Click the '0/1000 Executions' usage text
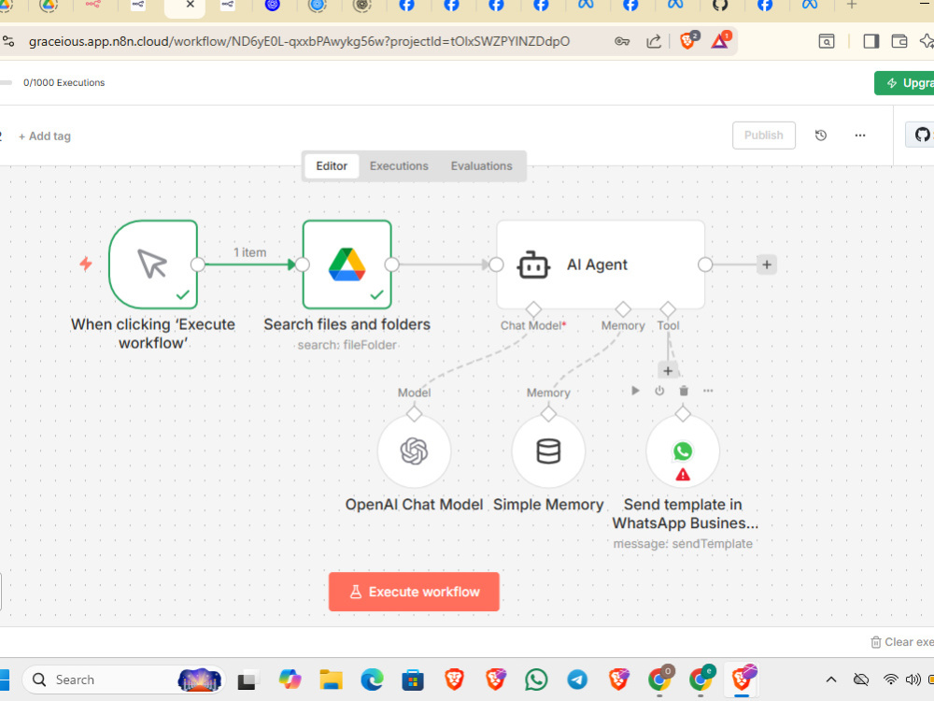This screenshot has height=701, width=934. (x=64, y=83)
